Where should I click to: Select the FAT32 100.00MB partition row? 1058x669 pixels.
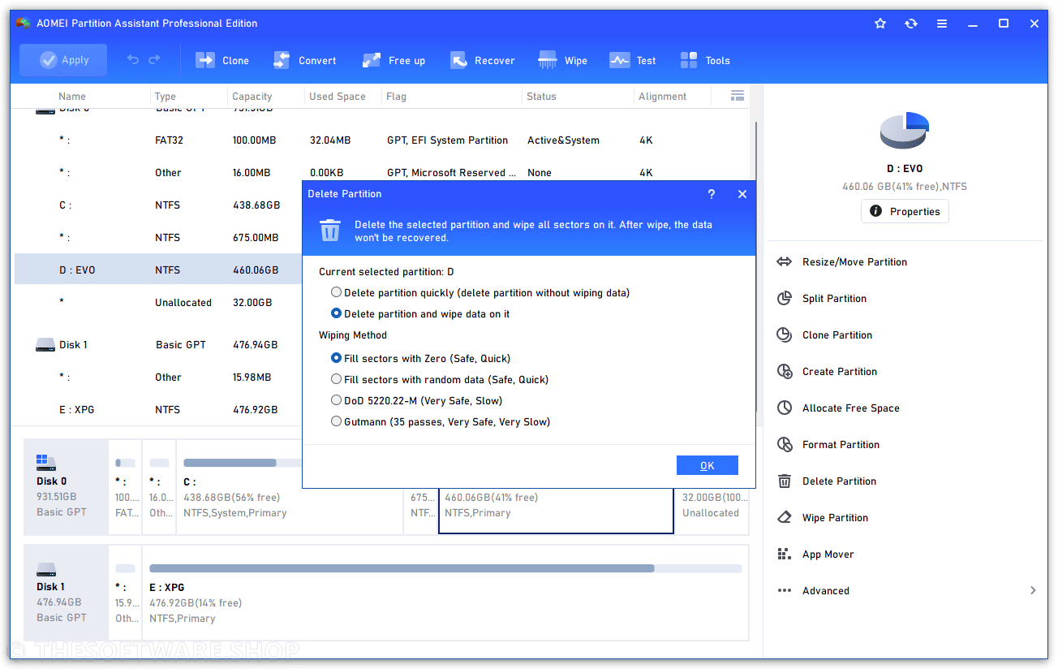coord(381,140)
